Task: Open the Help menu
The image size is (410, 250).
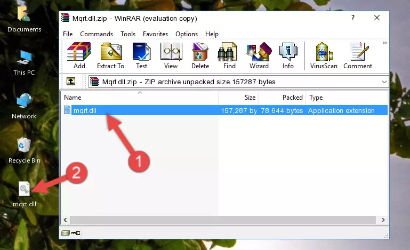Action: [x=212, y=34]
